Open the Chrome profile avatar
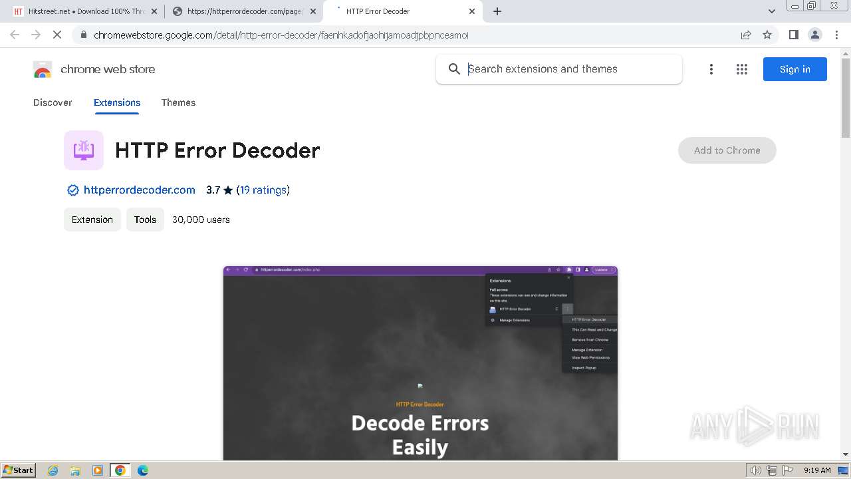This screenshot has height=479, width=851. (815, 35)
